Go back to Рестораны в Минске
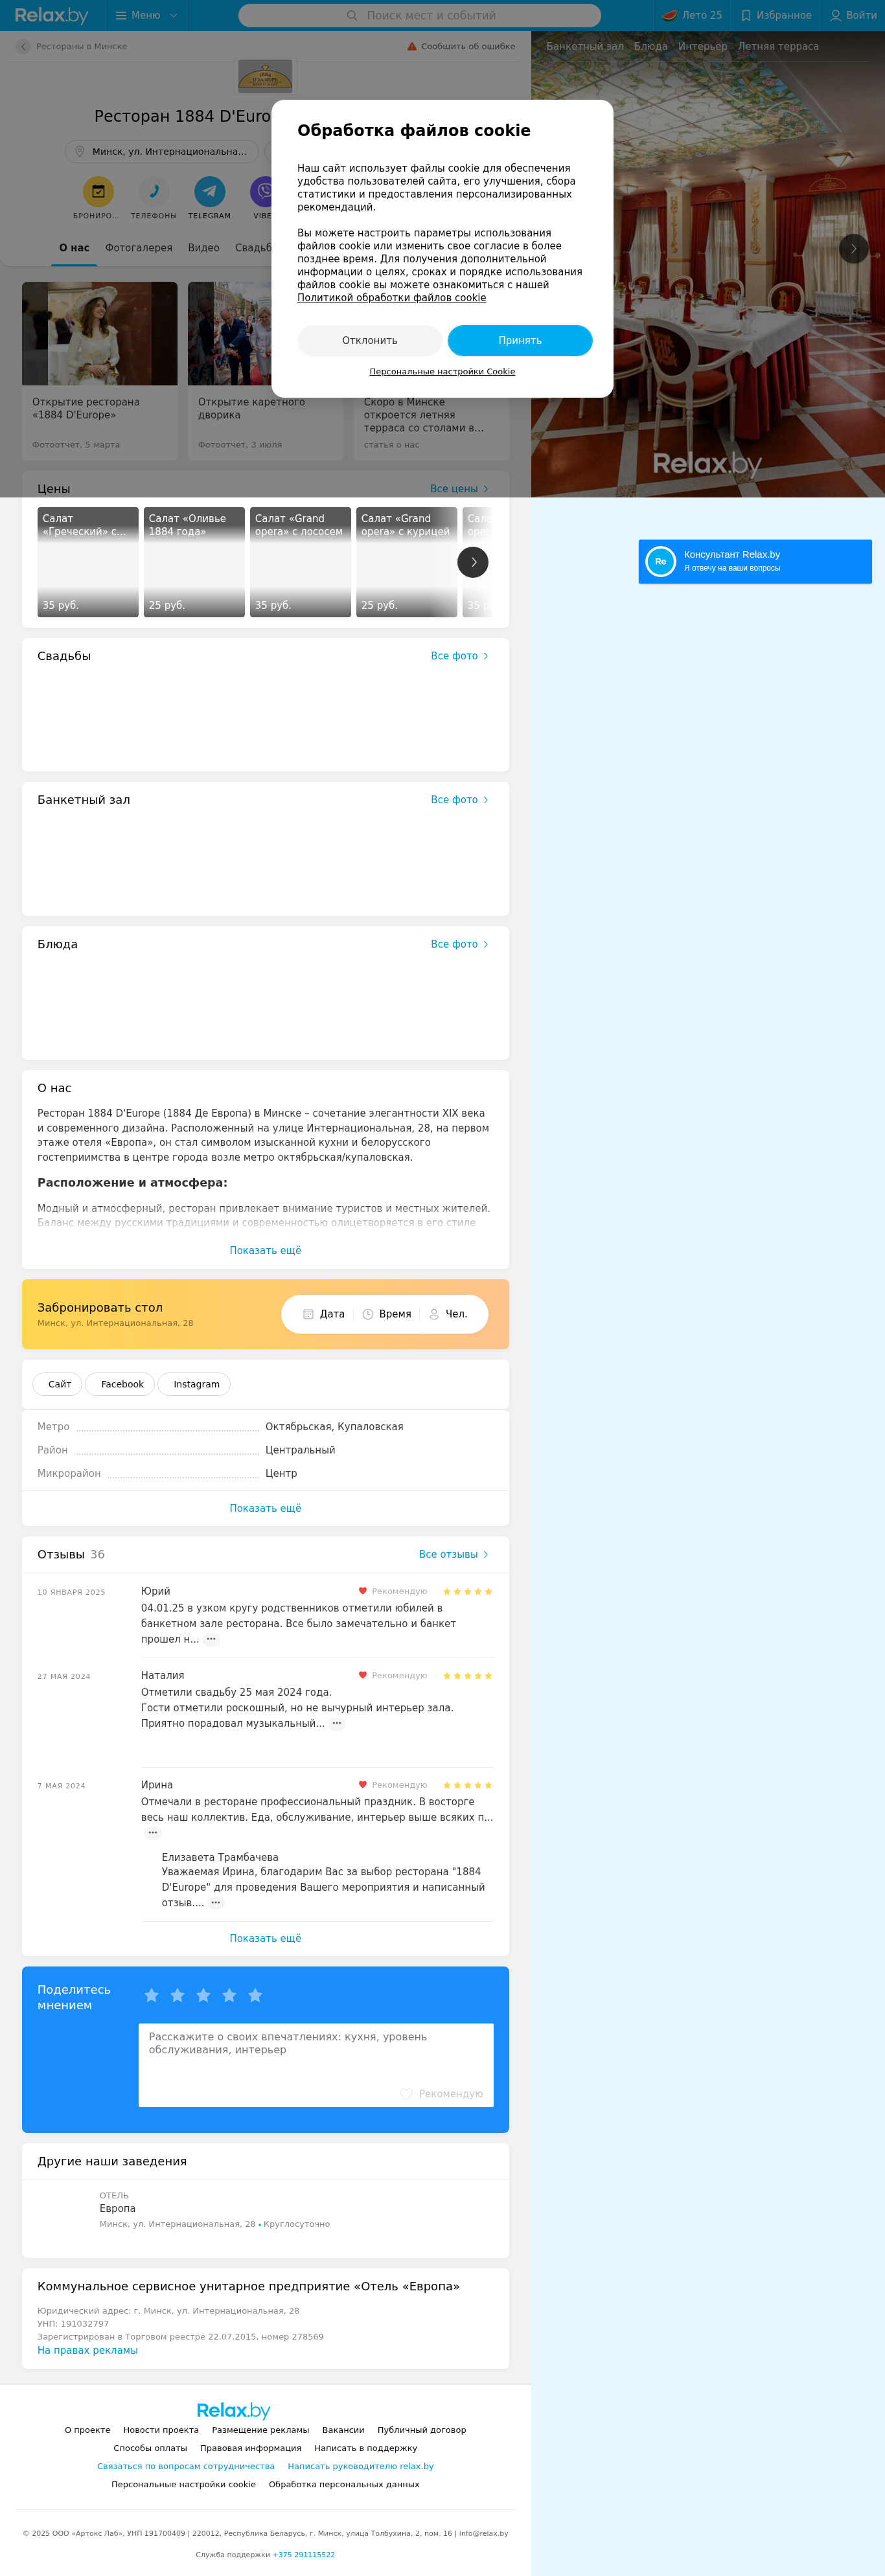 coord(72,46)
